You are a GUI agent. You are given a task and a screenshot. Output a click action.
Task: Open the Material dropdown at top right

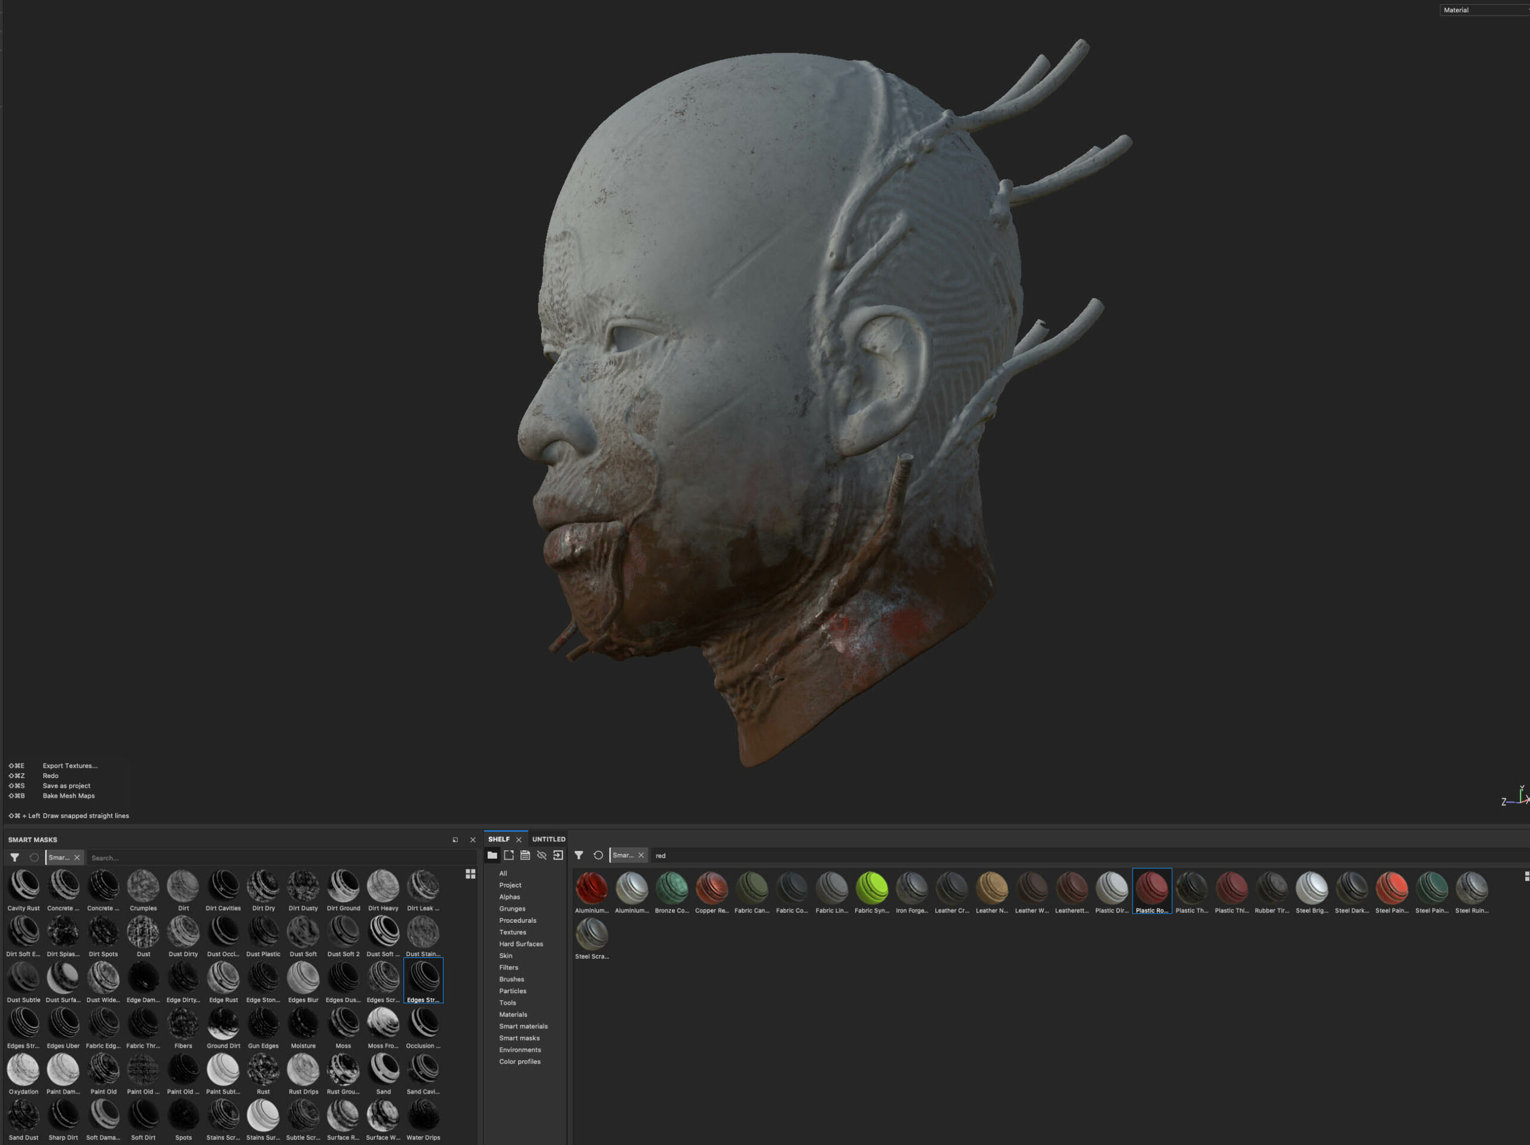(x=1485, y=10)
